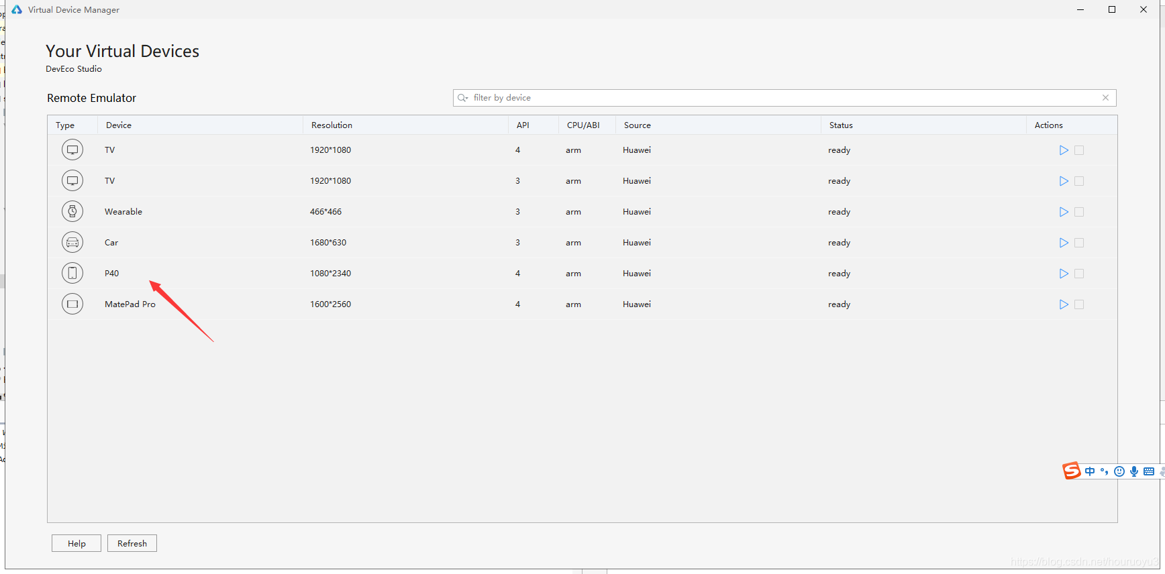Click resolution 1080*2340 cell

click(x=330, y=274)
